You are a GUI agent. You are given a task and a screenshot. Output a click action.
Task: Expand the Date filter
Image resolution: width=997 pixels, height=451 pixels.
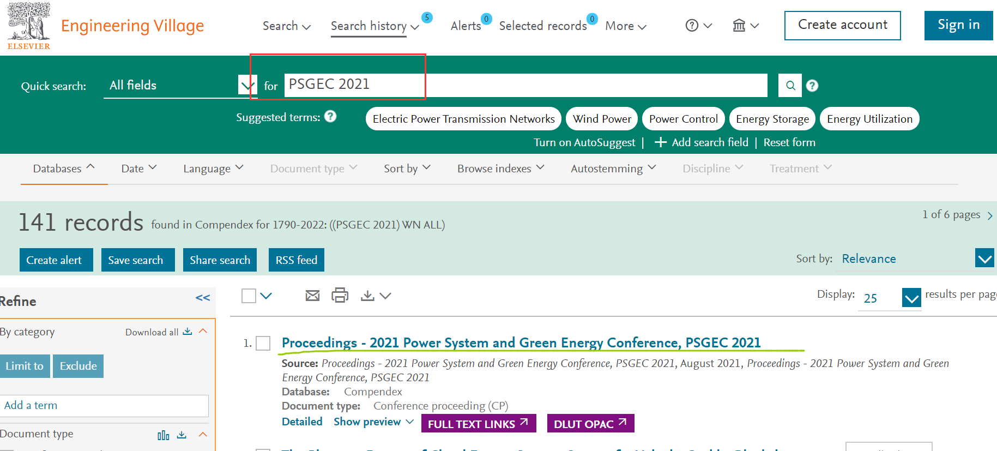(139, 169)
